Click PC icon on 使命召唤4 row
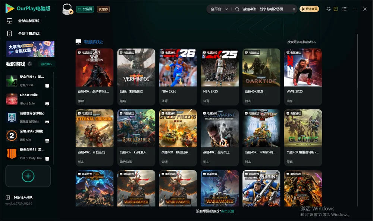 47,86
